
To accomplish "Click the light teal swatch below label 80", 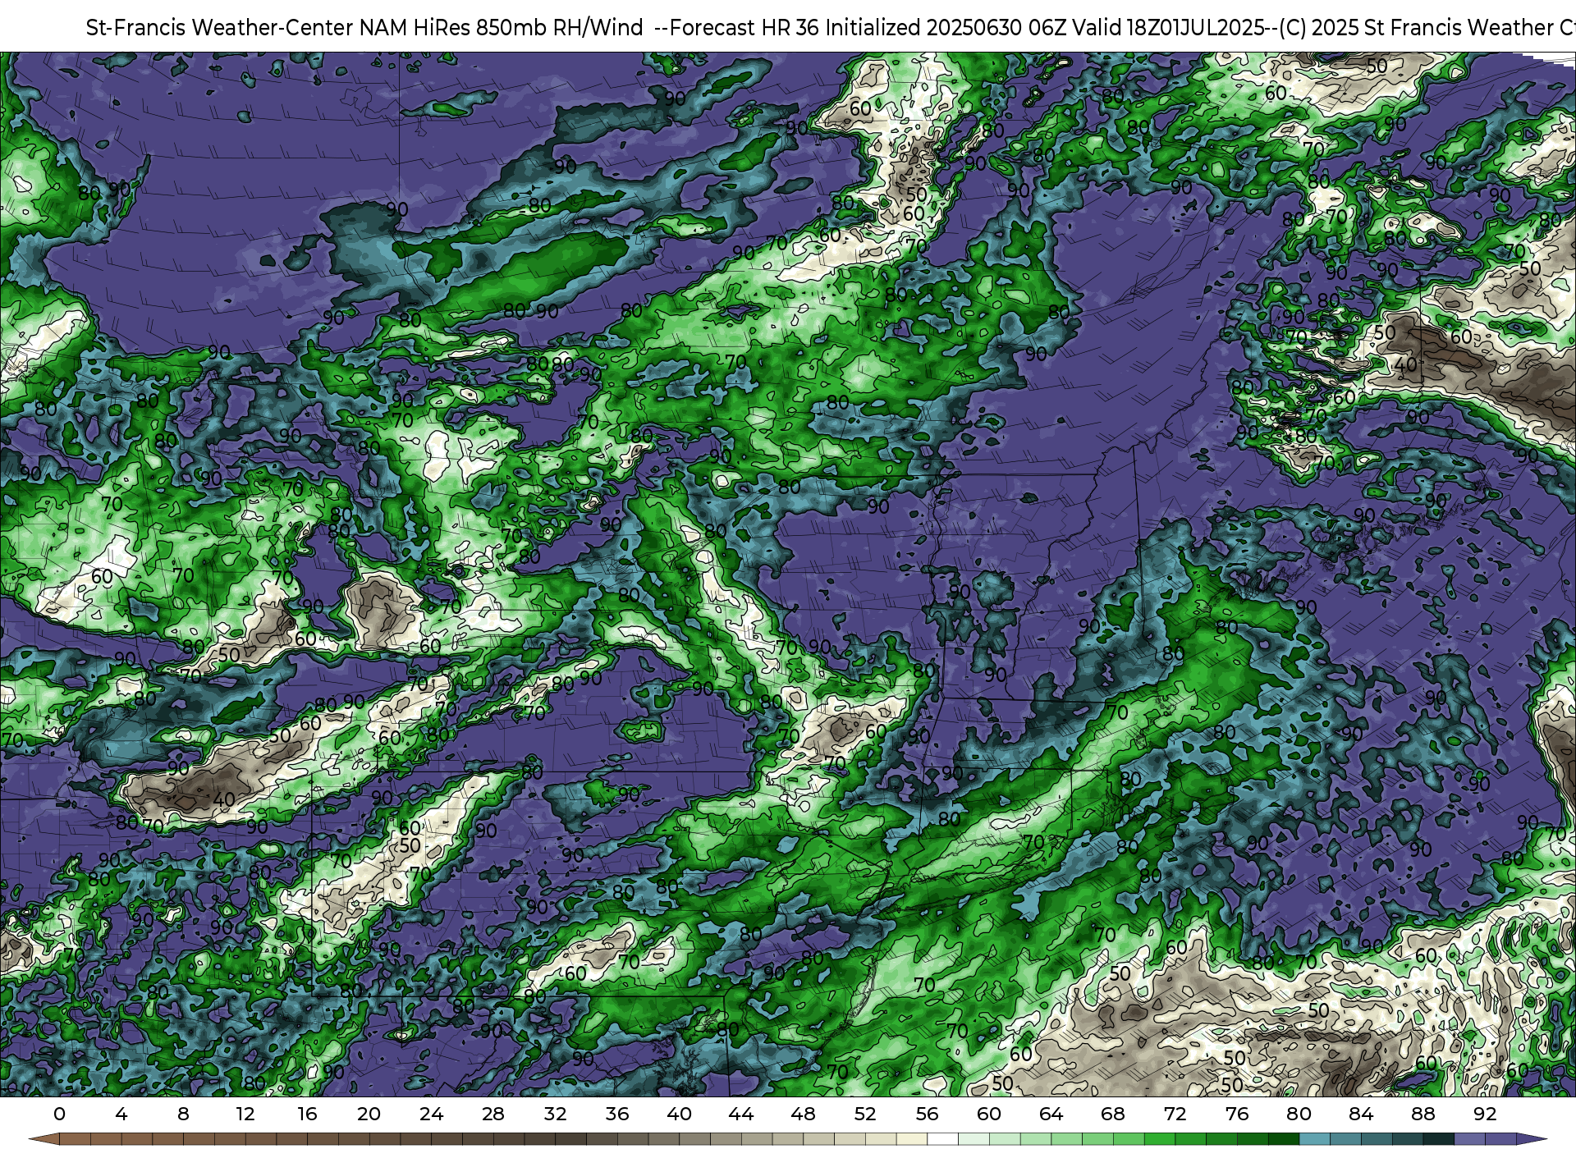I will click(1314, 1140).
